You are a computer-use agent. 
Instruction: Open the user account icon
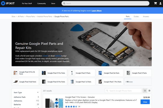[x=160, y=3]
